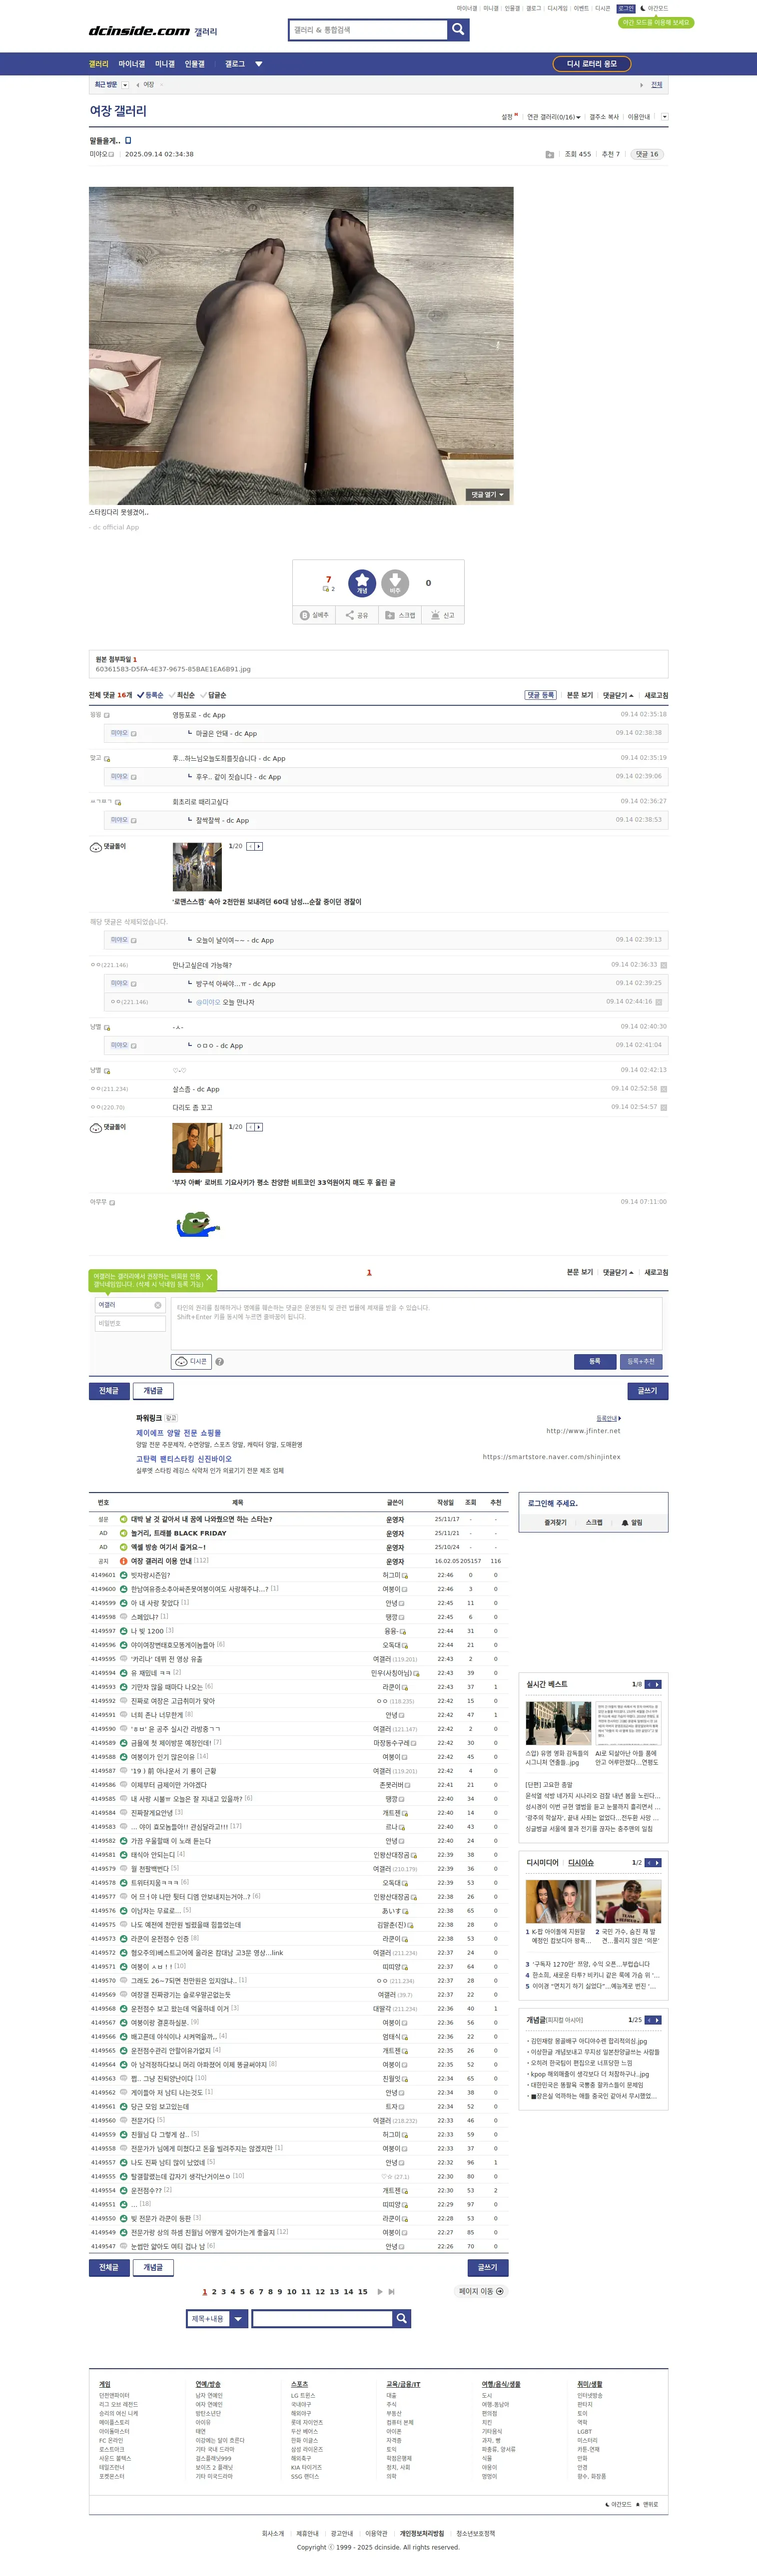Viewport: 757px width, 2576px height.
Task: Sort comments by 최신순
Action: (182, 695)
